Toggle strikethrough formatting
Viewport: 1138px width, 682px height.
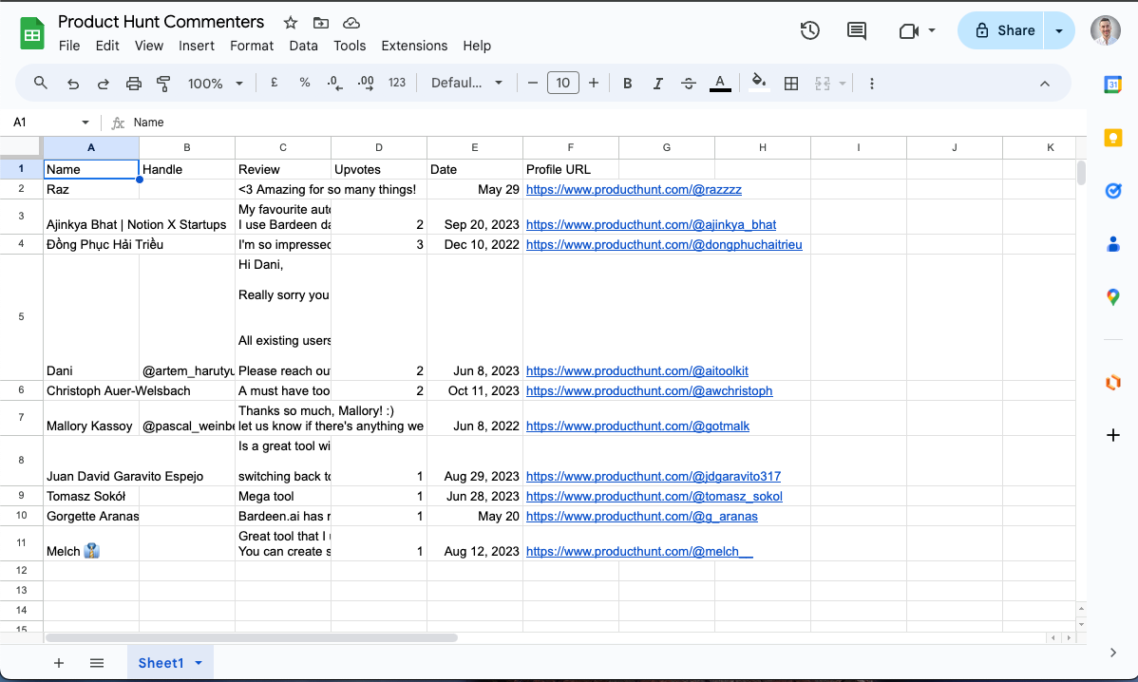688,84
